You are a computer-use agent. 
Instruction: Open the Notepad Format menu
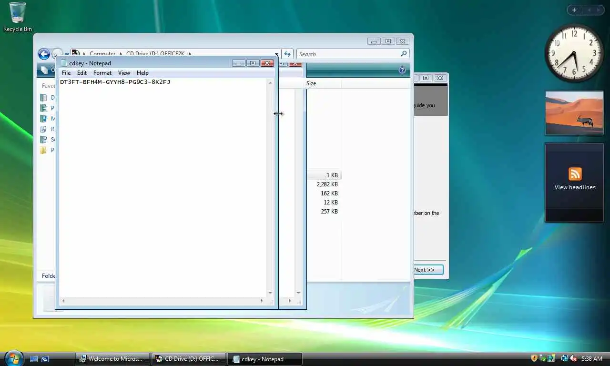click(x=102, y=73)
